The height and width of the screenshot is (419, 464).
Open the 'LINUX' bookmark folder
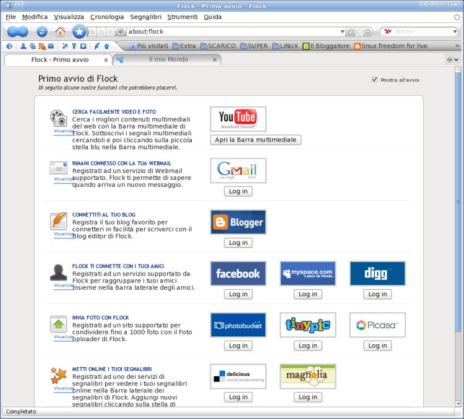(285, 46)
